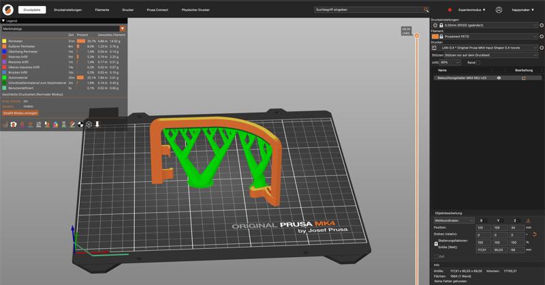Edit printer preset gear icon
Viewport: 545px width, 285px height.
(542, 48)
